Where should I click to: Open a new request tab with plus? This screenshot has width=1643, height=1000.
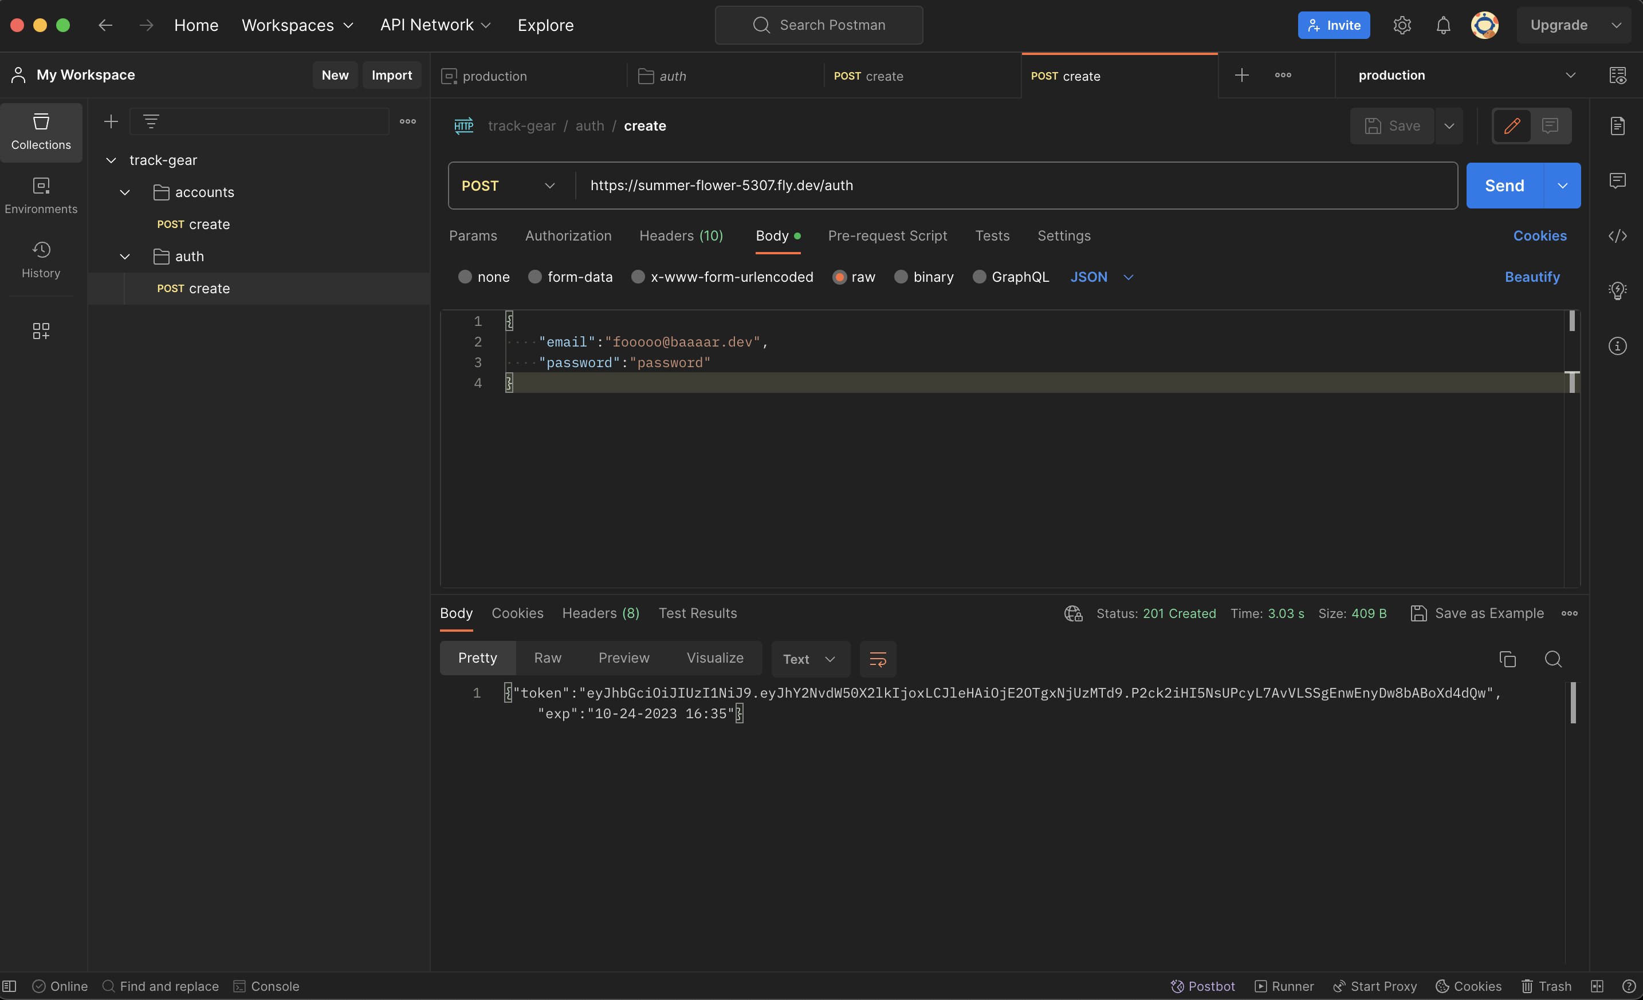(x=1241, y=76)
